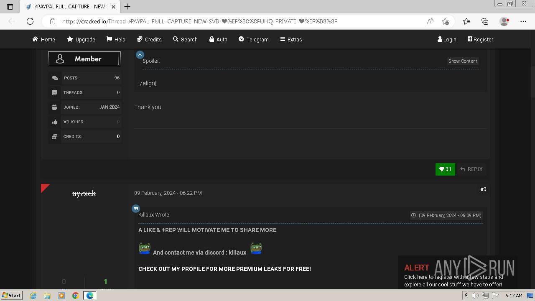Click the Login link
Screen dimensions: 535x301
point(447,39)
